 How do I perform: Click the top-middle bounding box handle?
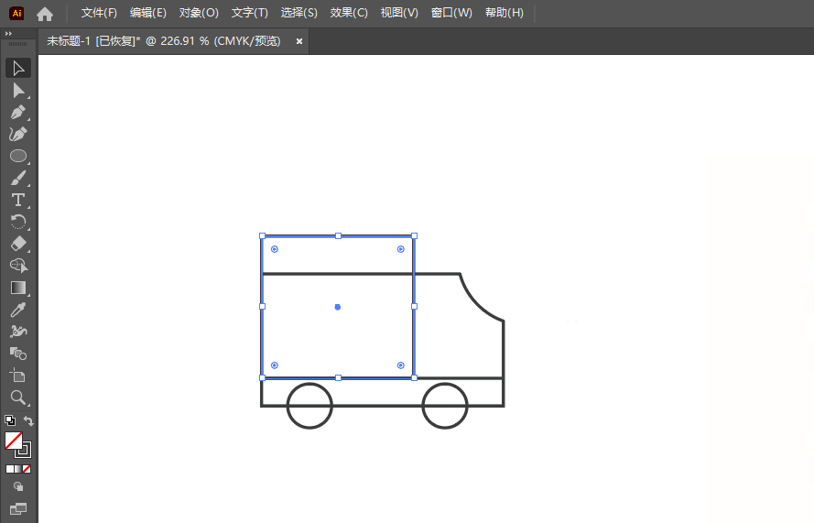[x=339, y=235]
